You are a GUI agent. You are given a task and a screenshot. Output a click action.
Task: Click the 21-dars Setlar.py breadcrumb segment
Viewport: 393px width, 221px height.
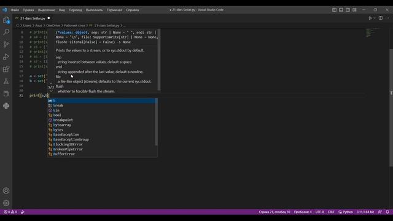(107, 26)
